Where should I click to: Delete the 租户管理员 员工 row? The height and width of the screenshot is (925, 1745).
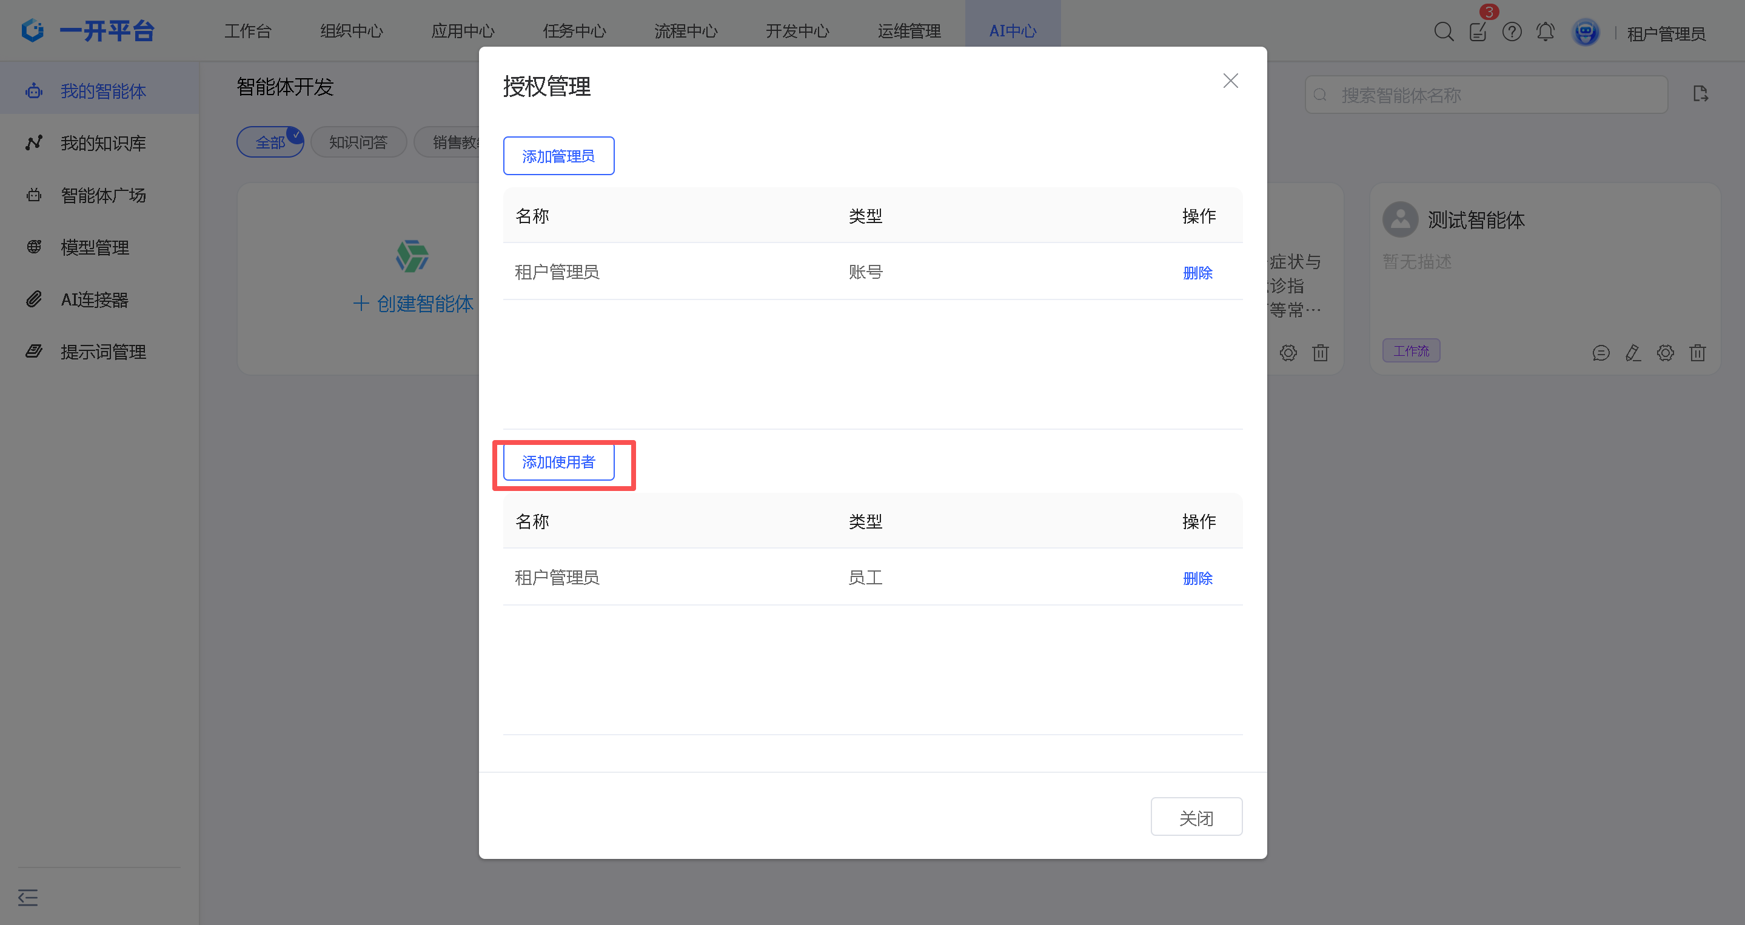point(1197,578)
